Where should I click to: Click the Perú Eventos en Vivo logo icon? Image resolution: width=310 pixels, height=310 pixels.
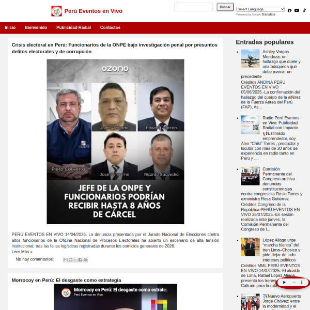click(56, 11)
